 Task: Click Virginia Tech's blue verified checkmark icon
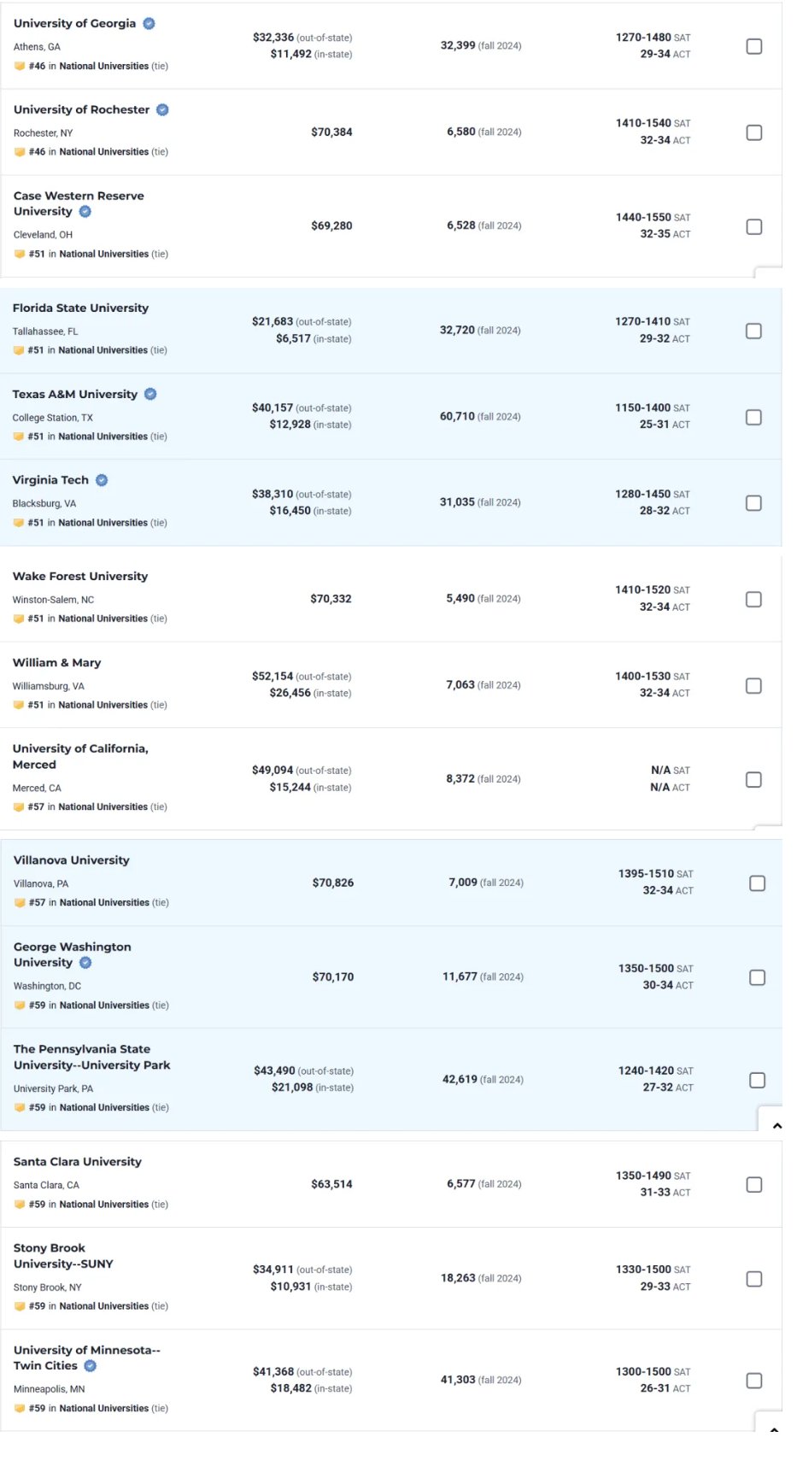[x=102, y=481]
